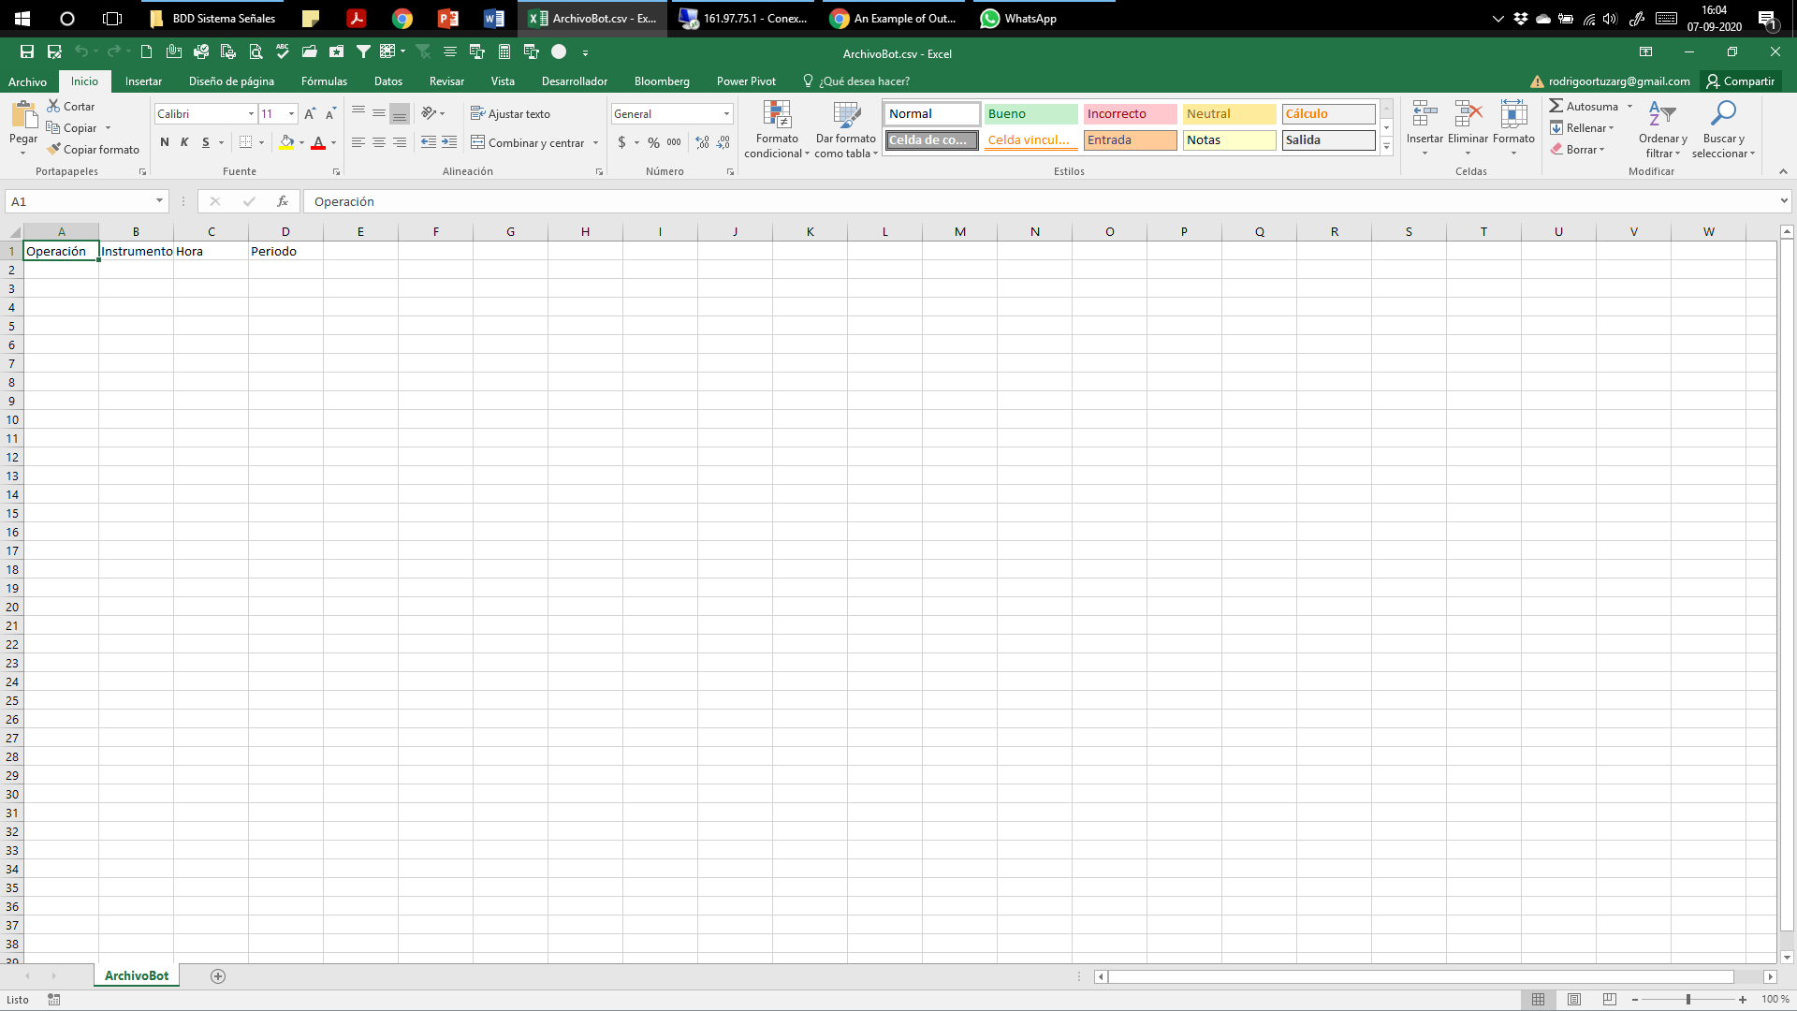
Task: Click the insert function fx icon
Action: tap(283, 201)
